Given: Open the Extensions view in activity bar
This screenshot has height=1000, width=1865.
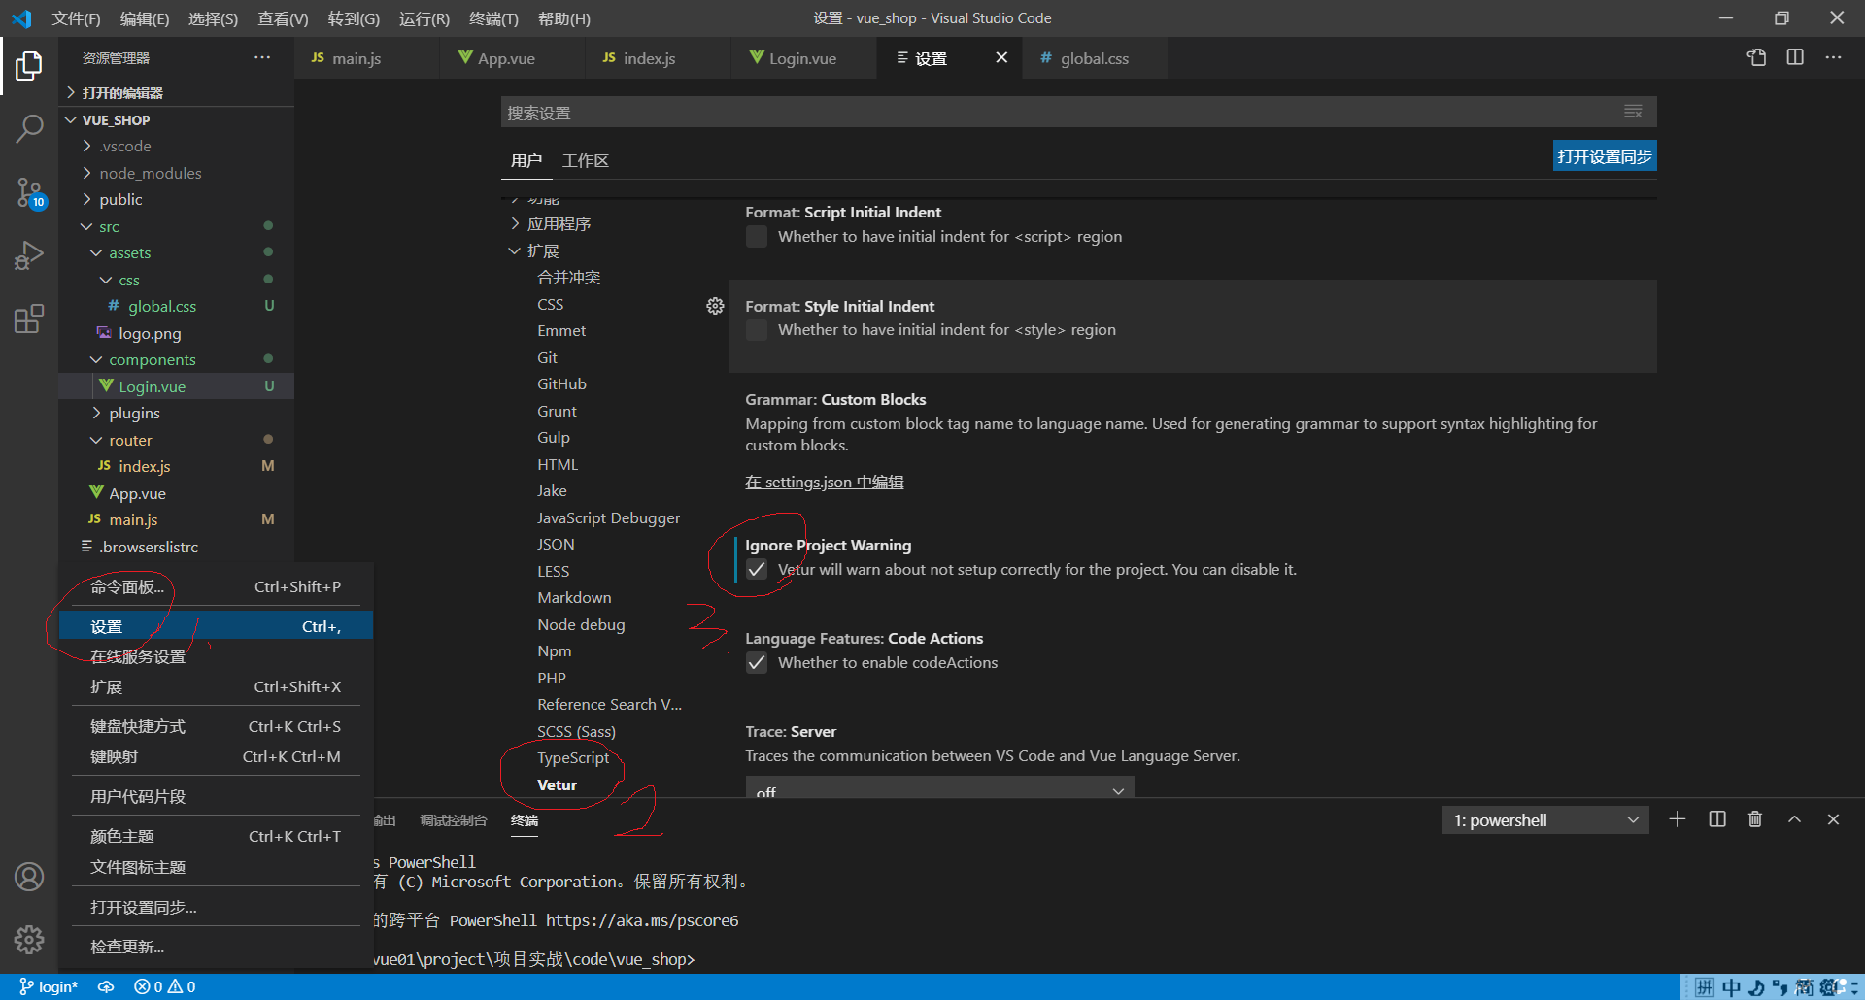Looking at the screenshot, I should pyautogui.click(x=29, y=318).
